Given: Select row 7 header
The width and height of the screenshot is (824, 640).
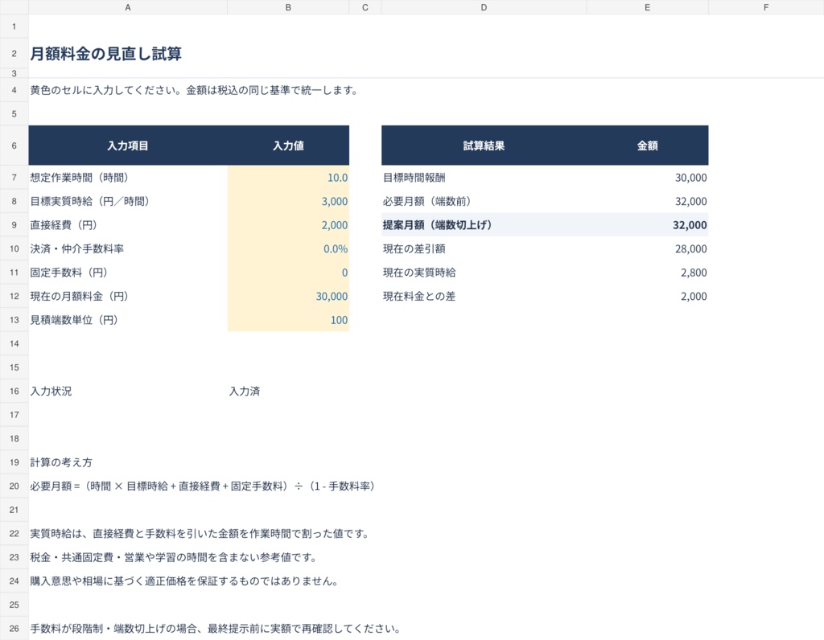Looking at the screenshot, I should point(14,178).
